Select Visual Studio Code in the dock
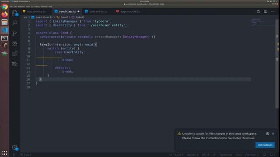Image resolution: width=280 pixels, height=157 pixels. (5, 30)
